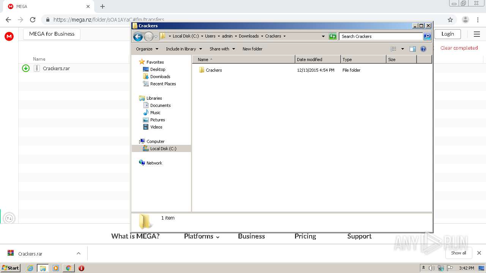The image size is (486, 273).
Task: Click Downloads in the address breadcrumb
Action: coord(249,36)
